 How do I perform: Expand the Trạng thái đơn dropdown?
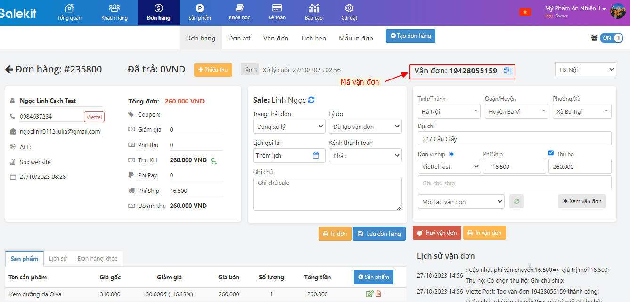[x=289, y=127]
